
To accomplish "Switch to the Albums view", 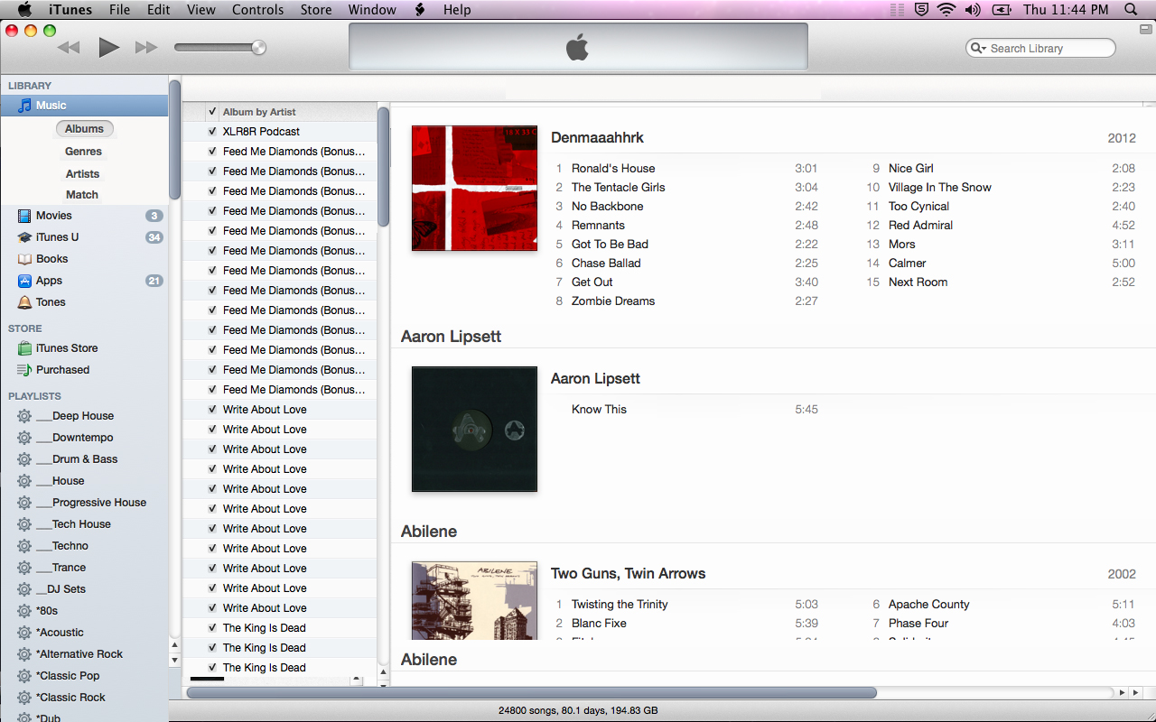I will [x=84, y=129].
